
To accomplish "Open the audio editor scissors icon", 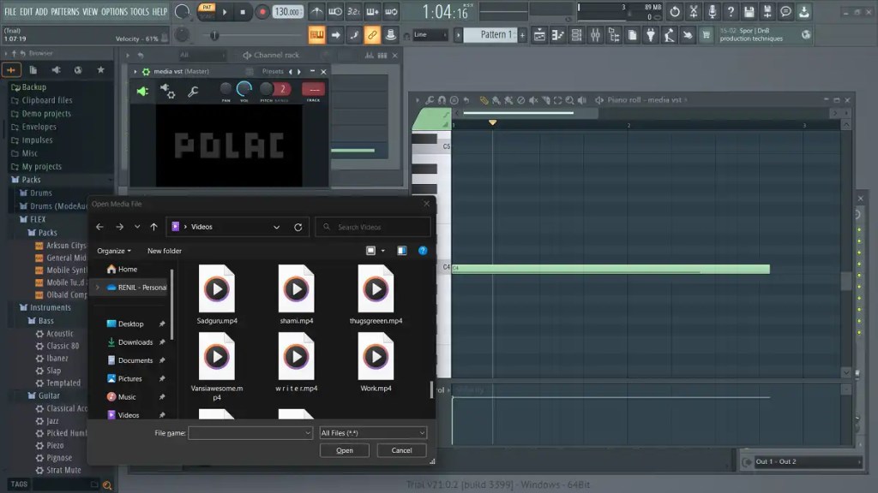I will click(693, 11).
